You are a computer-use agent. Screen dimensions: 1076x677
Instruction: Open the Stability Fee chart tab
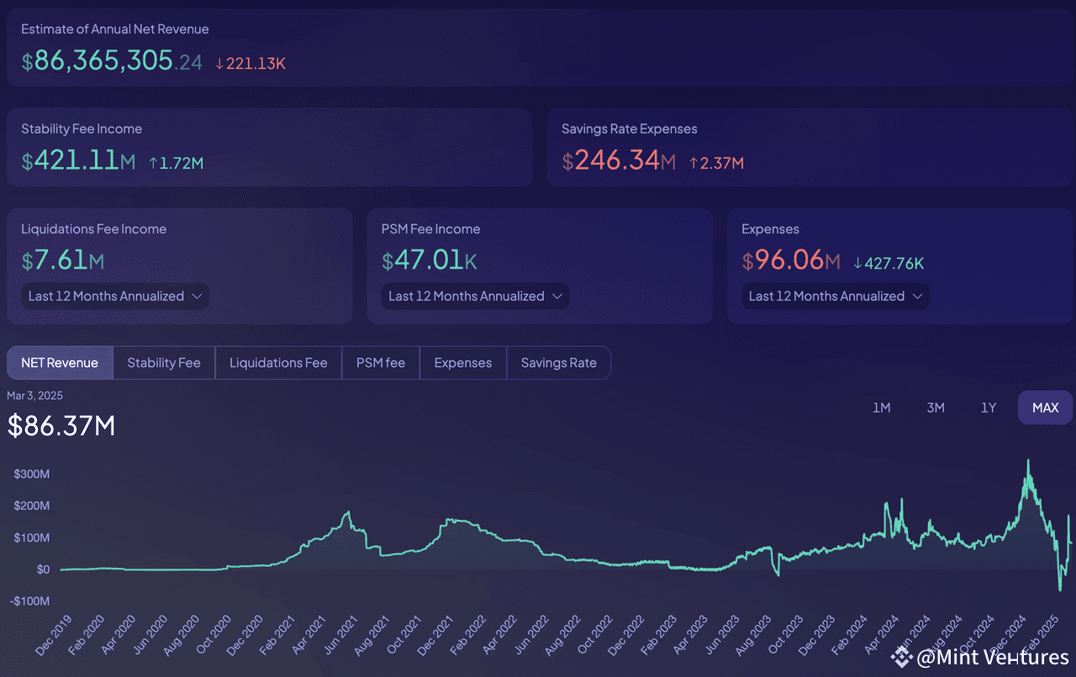pyautogui.click(x=164, y=363)
